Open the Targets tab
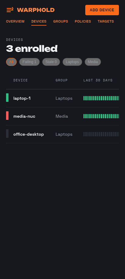Viewport: 125px width, 279px height. click(x=106, y=21)
